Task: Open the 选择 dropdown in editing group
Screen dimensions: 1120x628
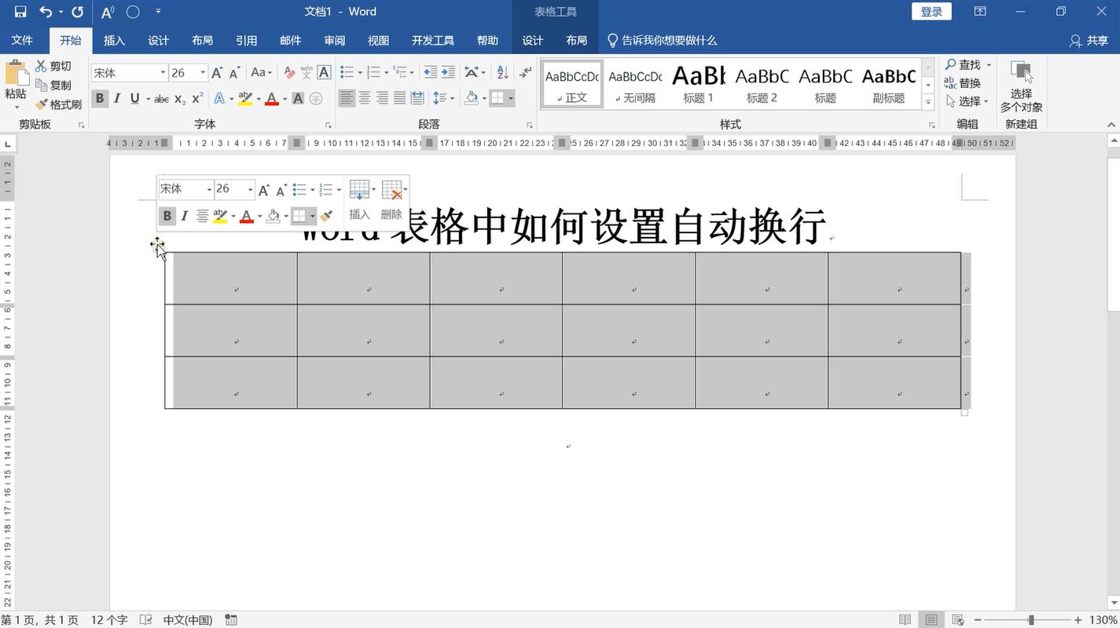Action: click(x=968, y=101)
